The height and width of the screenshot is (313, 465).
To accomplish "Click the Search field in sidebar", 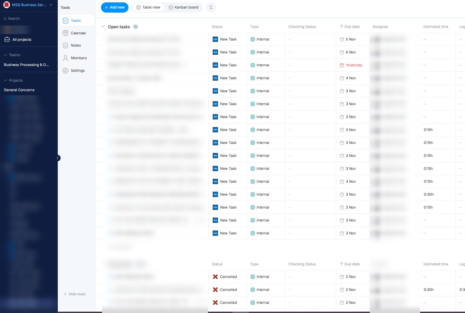I will (29, 18).
